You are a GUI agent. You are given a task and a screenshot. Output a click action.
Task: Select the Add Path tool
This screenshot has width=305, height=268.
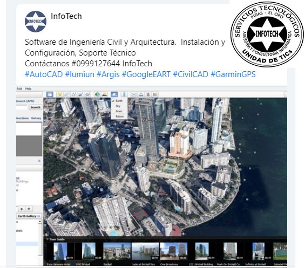click(73, 94)
